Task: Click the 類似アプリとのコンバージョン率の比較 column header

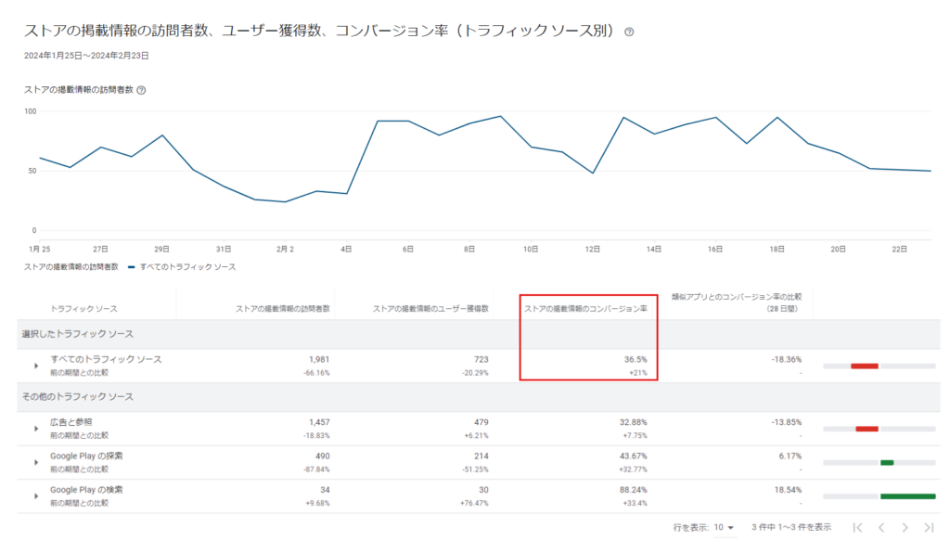Action: 737,302
